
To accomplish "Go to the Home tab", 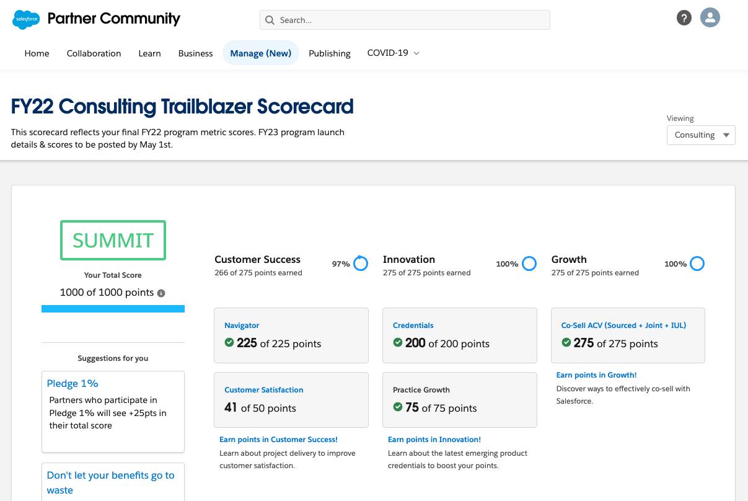I will (37, 53).
